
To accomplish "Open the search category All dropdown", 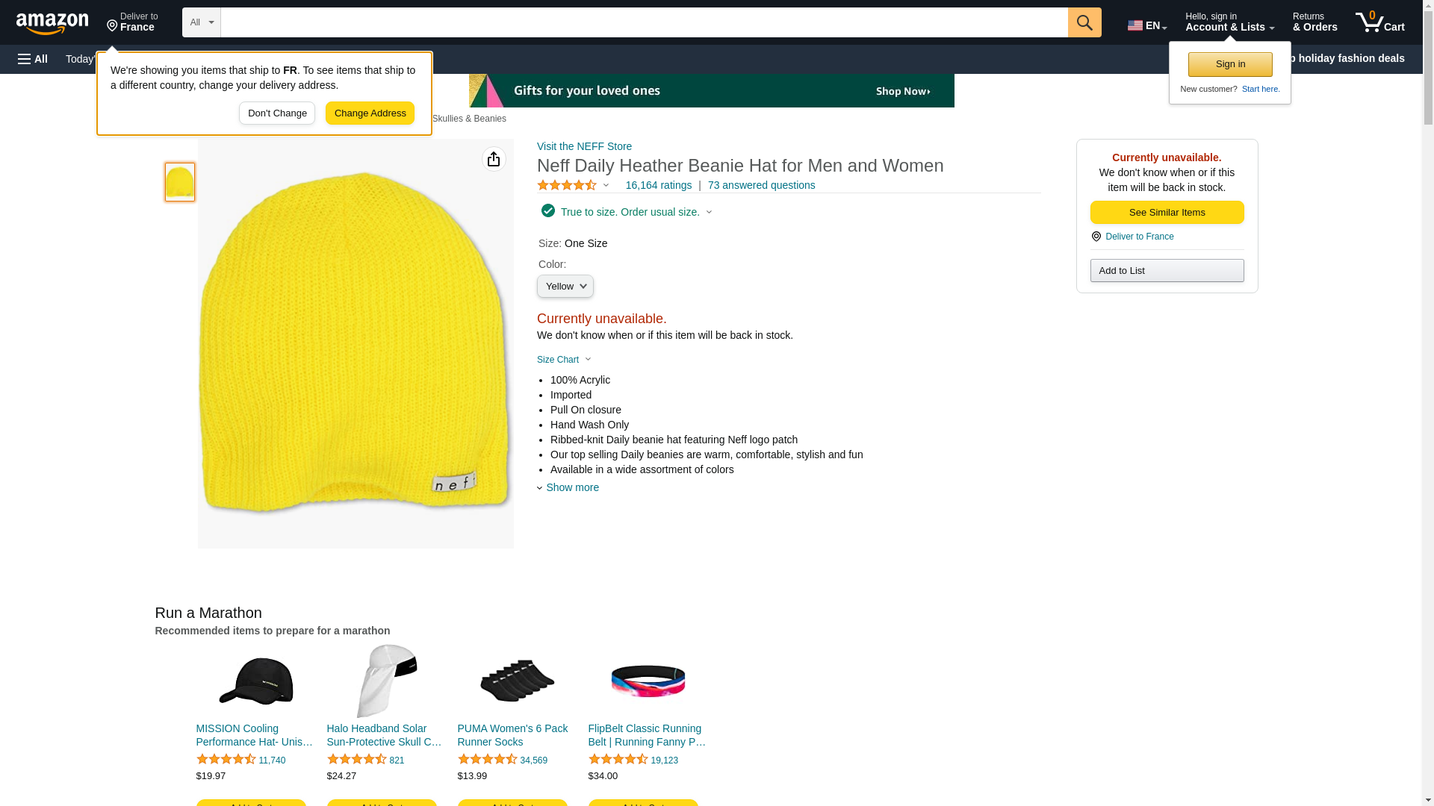I will pyautogui.click(x=201, y=22).
